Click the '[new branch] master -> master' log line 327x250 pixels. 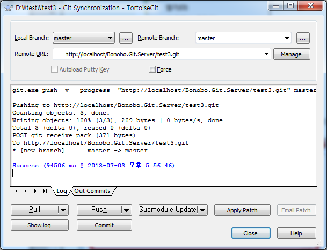coord(80,151)
